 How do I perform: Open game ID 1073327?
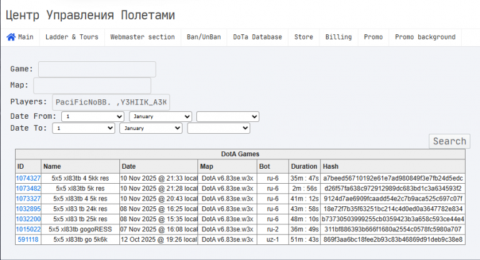click(28, 199)
